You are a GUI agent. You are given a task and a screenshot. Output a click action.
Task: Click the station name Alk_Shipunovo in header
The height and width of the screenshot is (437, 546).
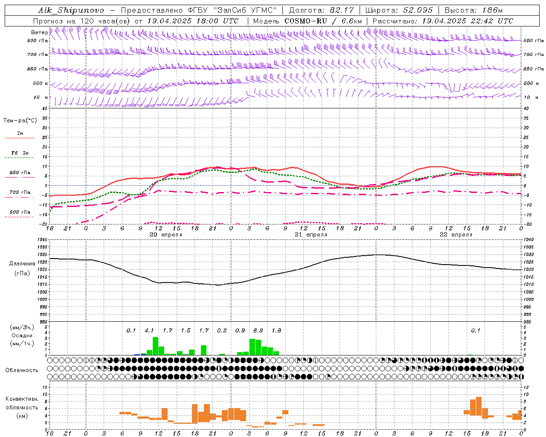(x=71, y=10)
